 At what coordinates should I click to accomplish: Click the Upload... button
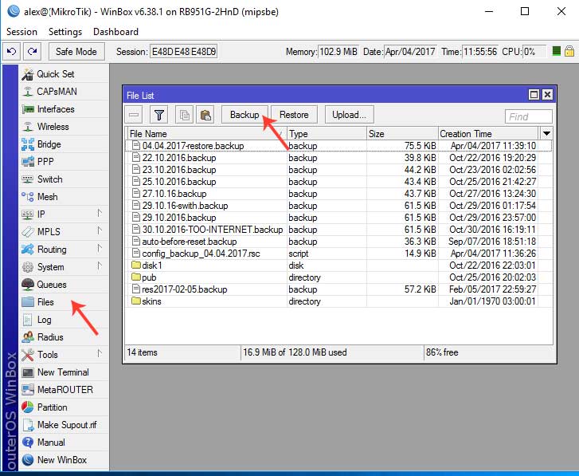click(349, 115)
